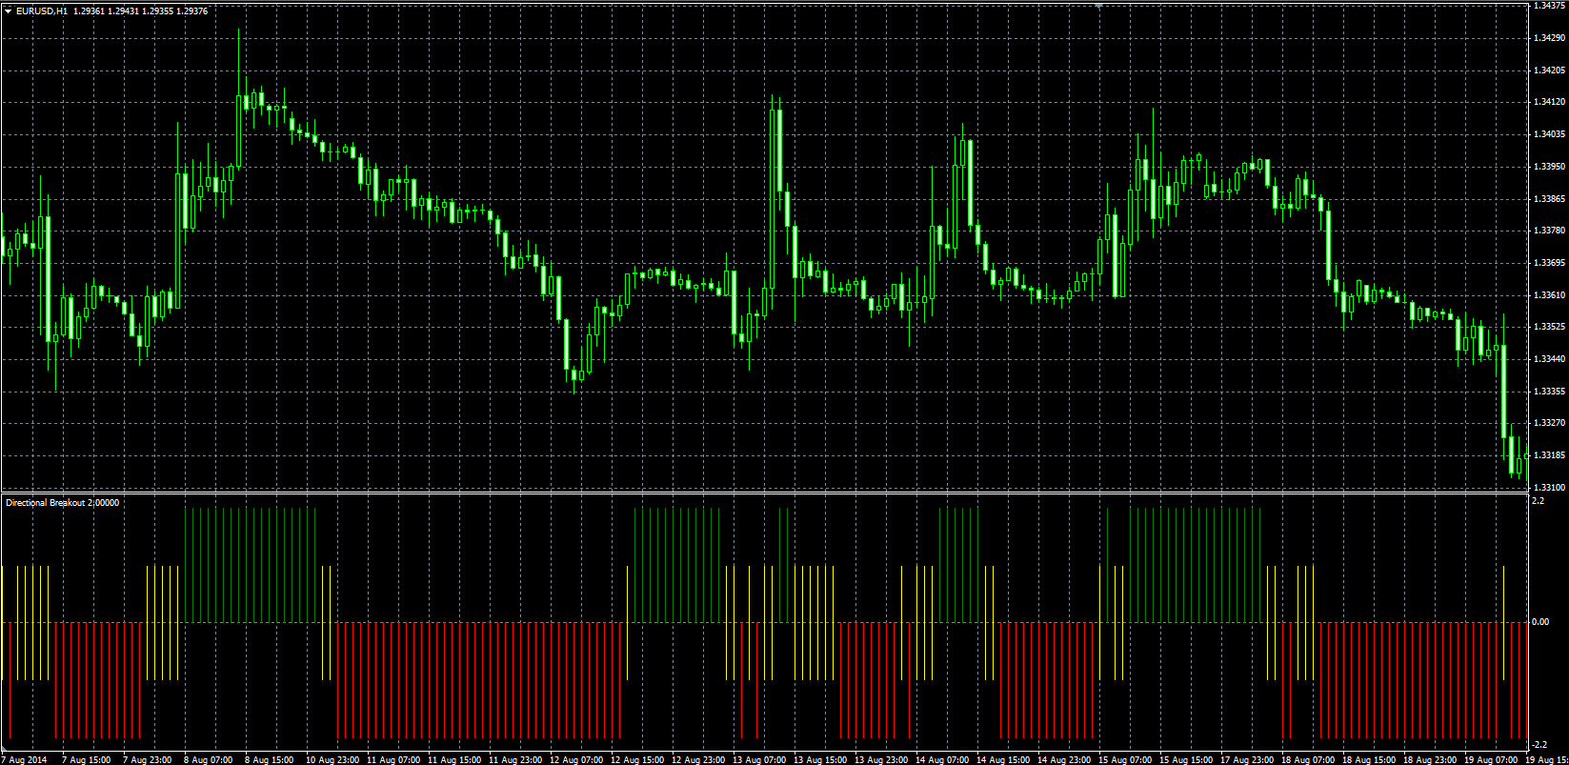Click the 10 Aug 23:00 time label
1569x765 pixels.
[332, 760]
